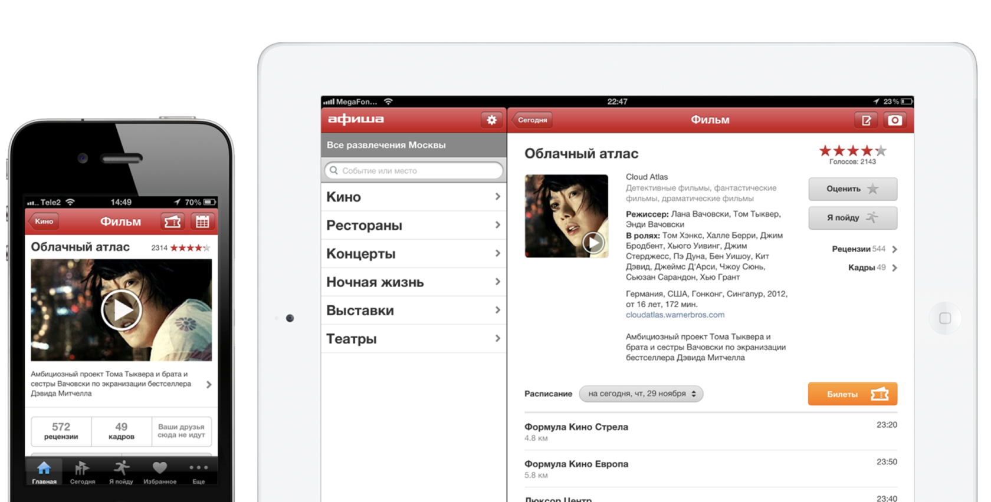
Task: Switch to the Сегодня tab on iPhone
Action: click(83, 473)
